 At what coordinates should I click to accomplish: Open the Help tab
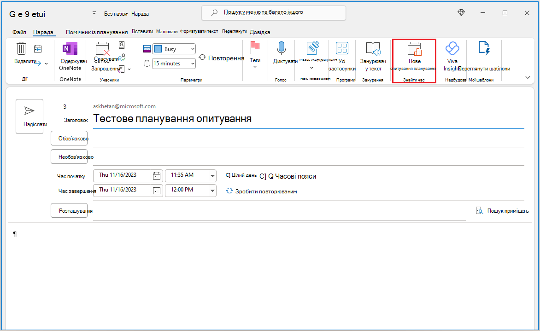pyautogui.click(x=260, y=32)
